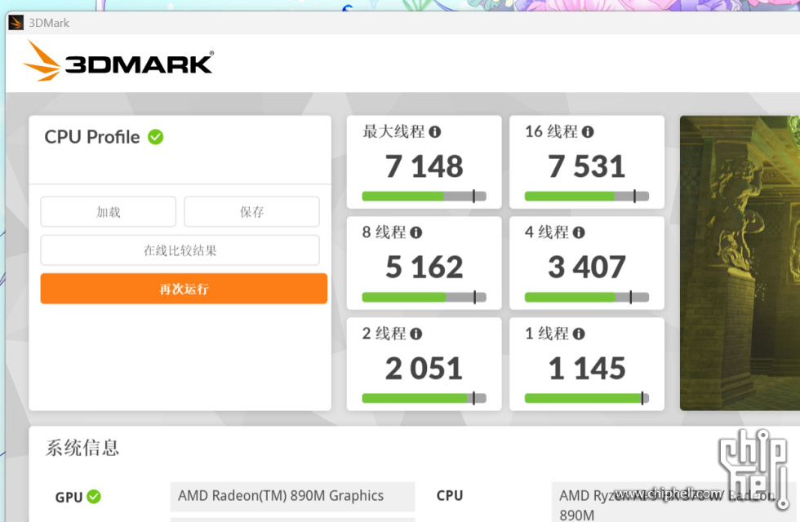Run the benchmark again with 再次运行
The height and width of the screenshot is (522, 800).
[184, 289]
